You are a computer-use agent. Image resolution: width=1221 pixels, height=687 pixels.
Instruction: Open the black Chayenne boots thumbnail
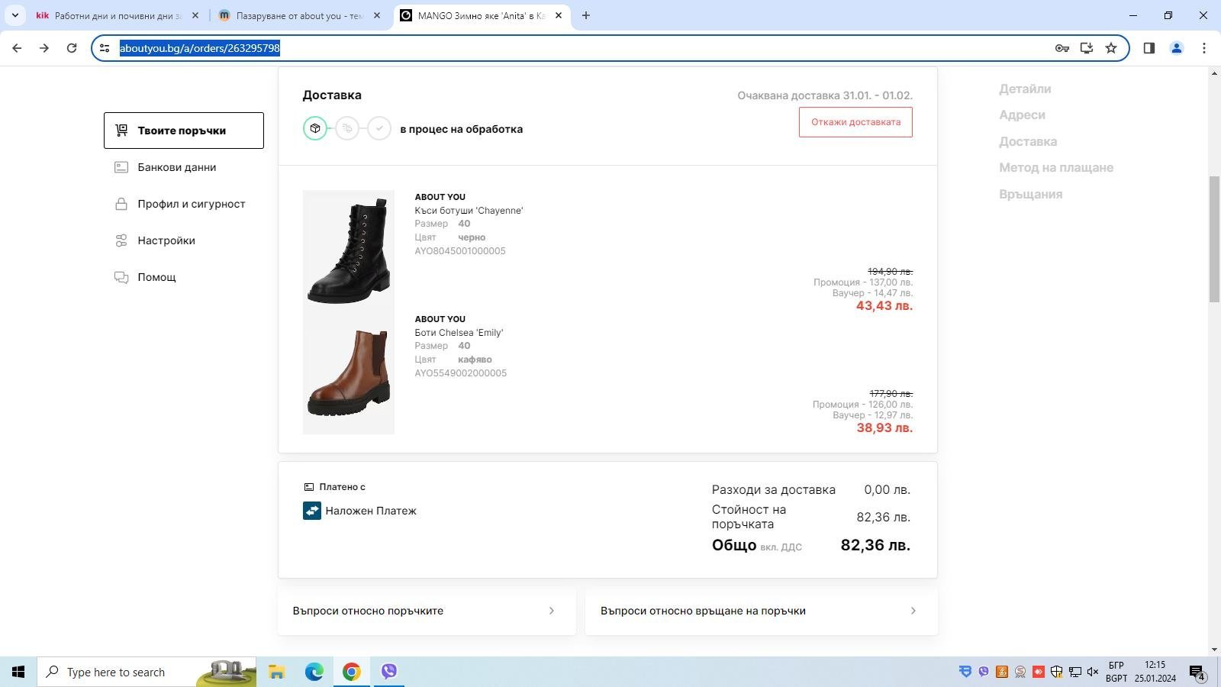(x=349, y=251)
